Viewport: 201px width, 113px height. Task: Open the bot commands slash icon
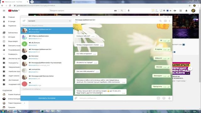click(x=158, y=98)
